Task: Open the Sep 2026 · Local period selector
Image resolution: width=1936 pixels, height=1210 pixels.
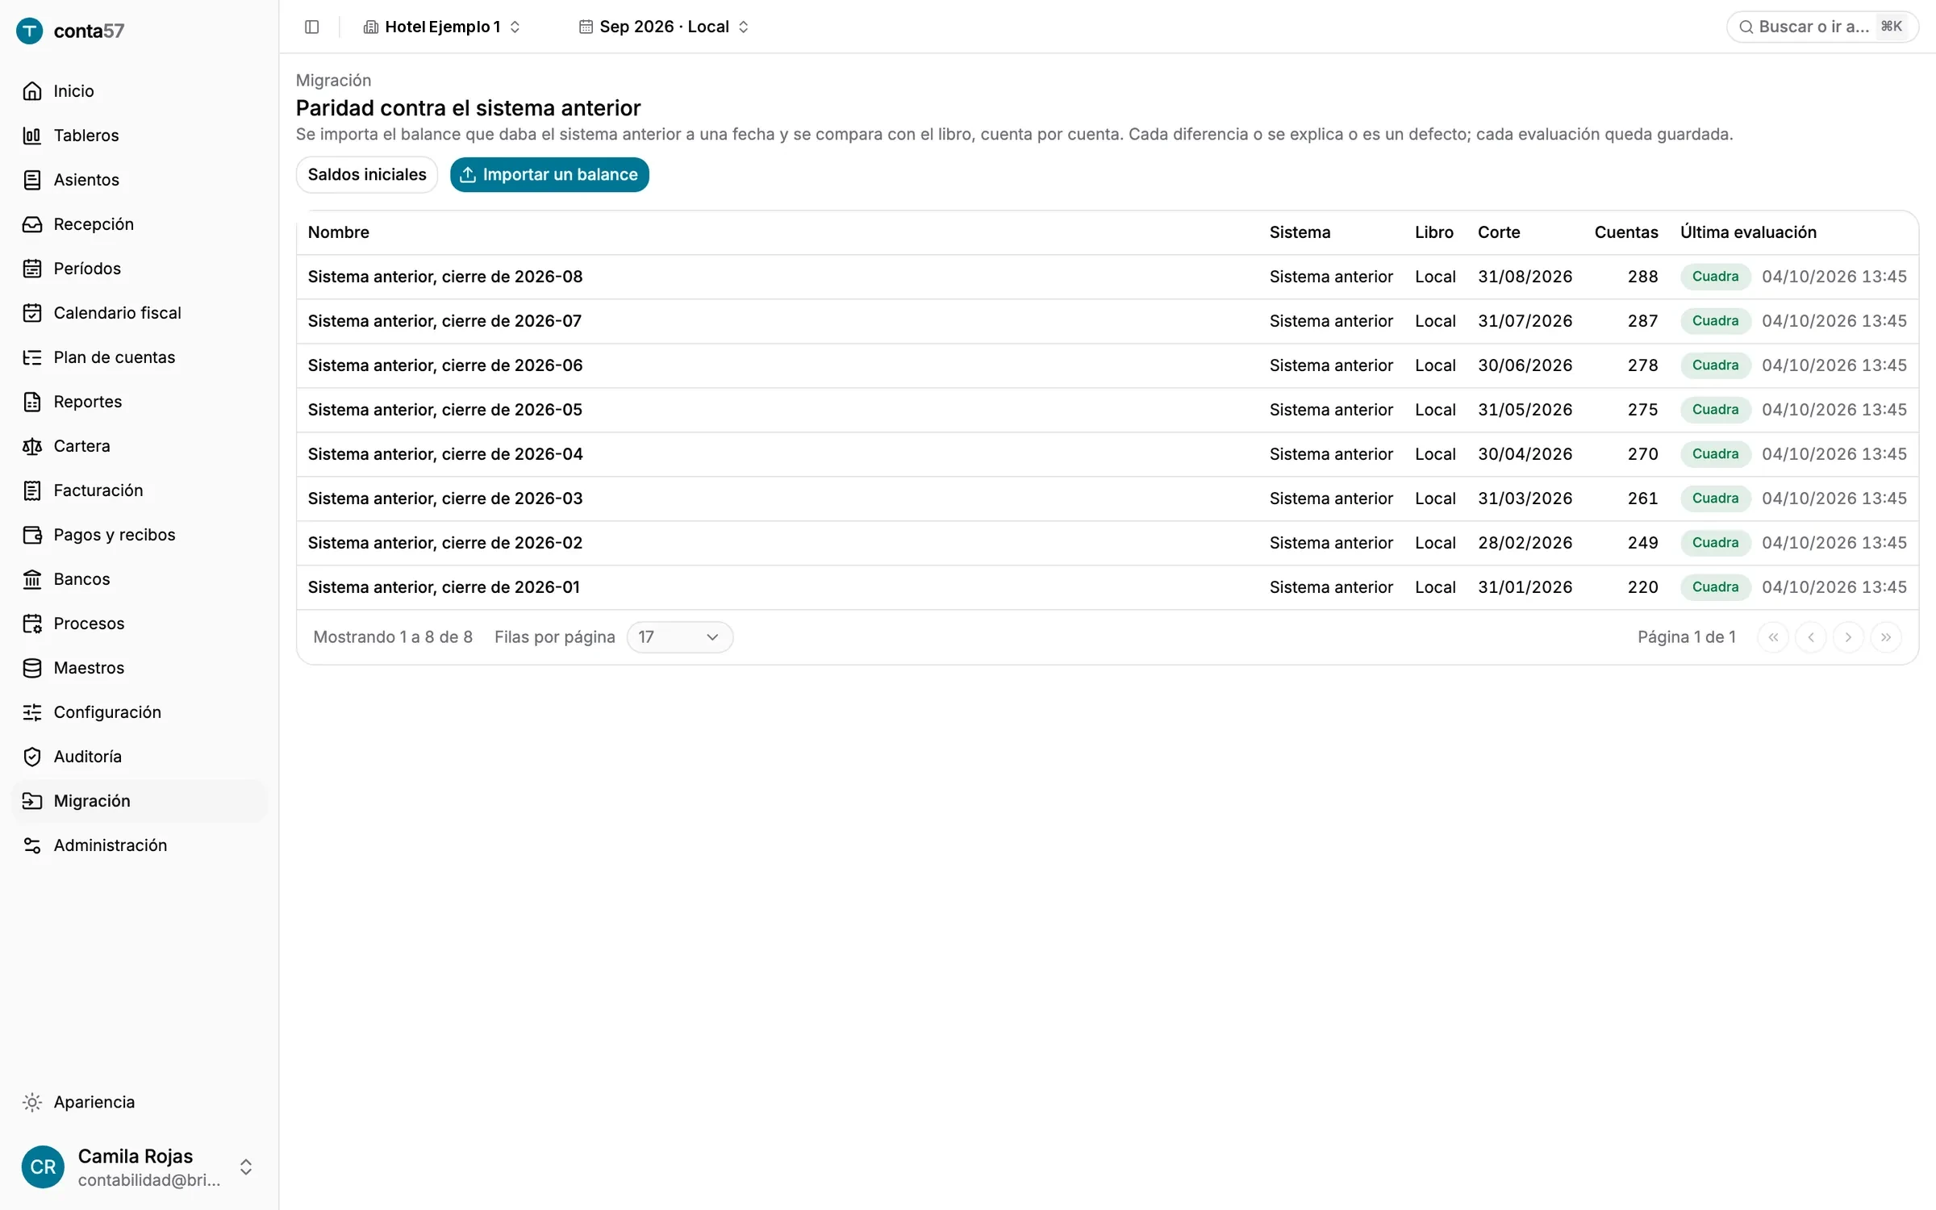Action: 664,27
